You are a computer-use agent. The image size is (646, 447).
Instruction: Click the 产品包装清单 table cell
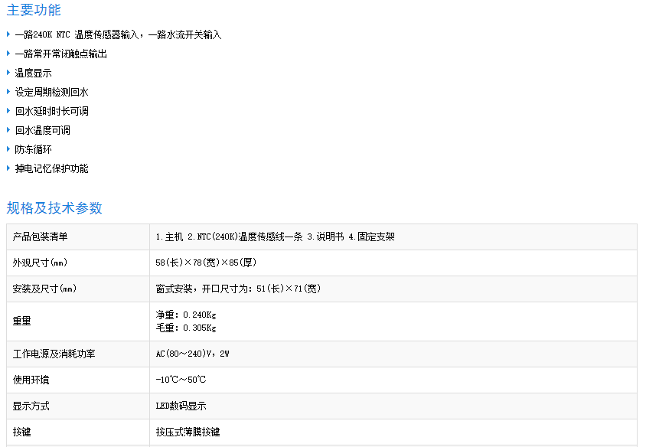tap(78, 237)
